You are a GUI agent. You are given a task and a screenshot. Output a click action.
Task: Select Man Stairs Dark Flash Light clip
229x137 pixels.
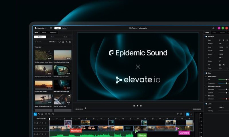coord(62,85)
